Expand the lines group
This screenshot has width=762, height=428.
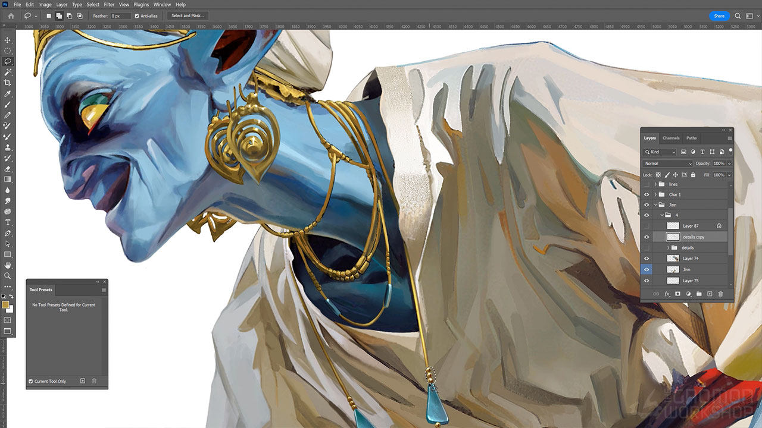[655, 184]
